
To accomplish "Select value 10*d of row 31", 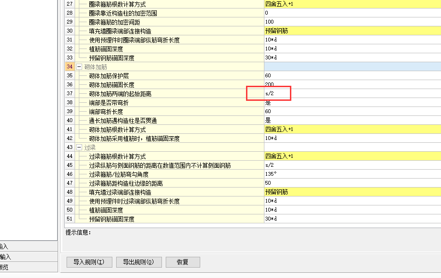I will point(271,40).
